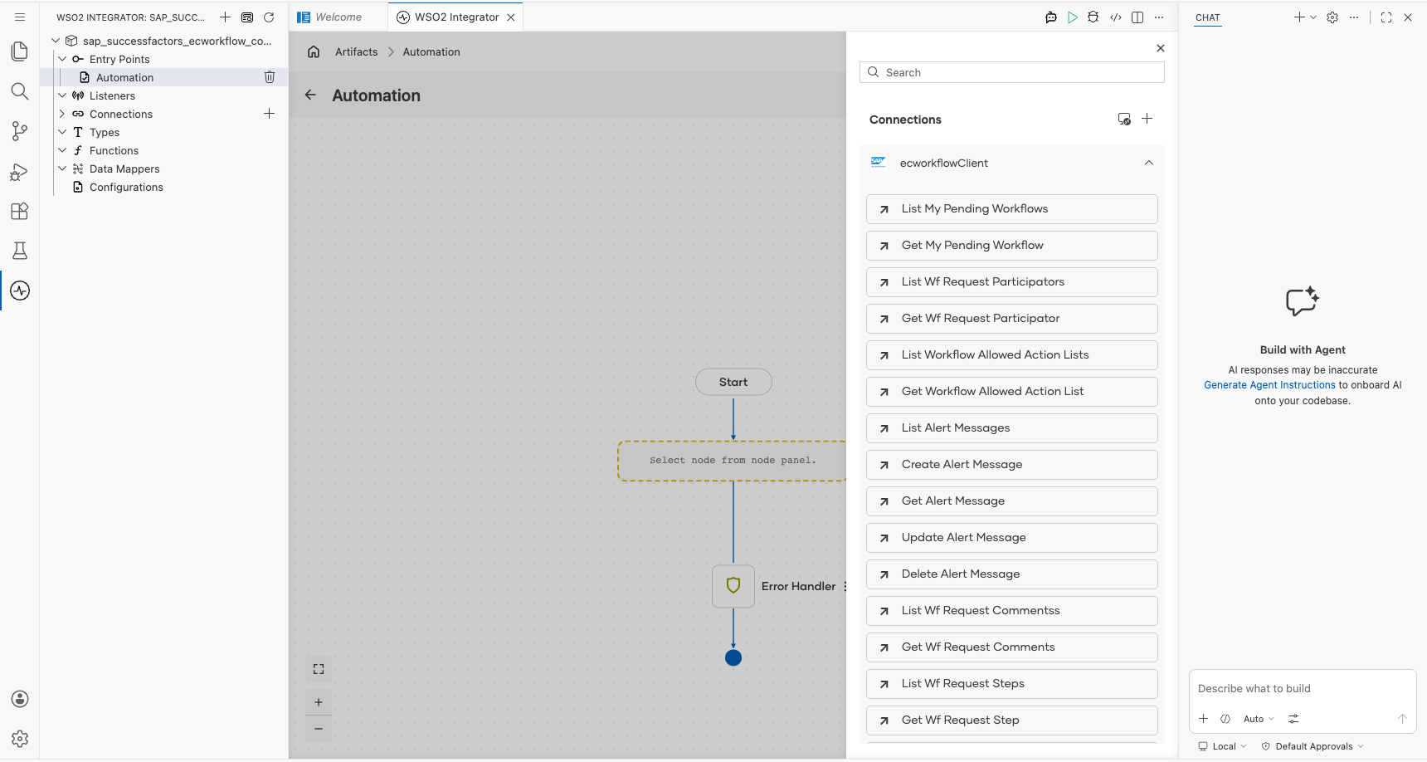
Task: Collapse the Listeners tree node
Action: pyautogui.click(x=62, y=95)
